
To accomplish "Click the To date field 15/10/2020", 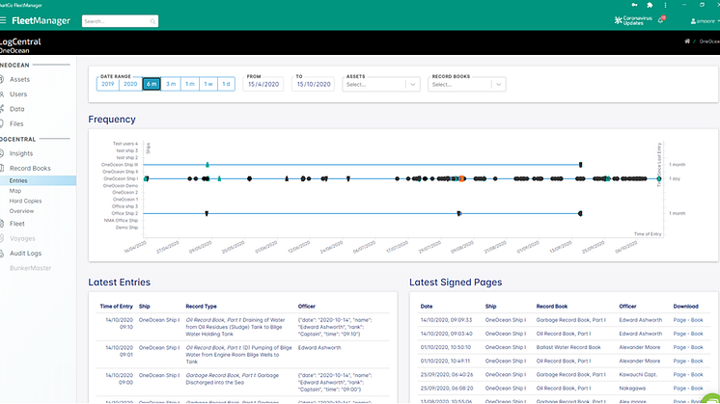I will (313, 85).
